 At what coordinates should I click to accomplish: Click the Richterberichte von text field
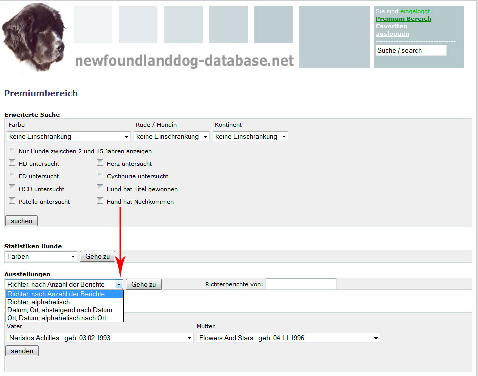[301, 284]
